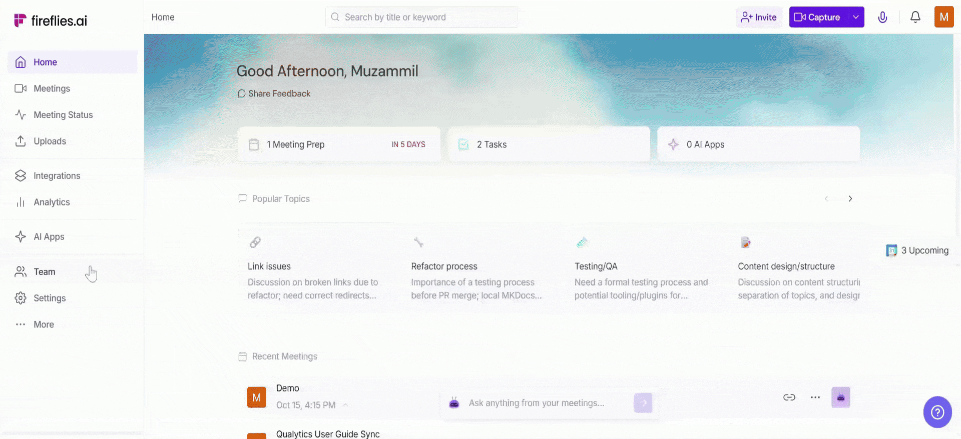961x439 pixels.
Task: Click the Share Feedback link
Action: click(274, 93)
